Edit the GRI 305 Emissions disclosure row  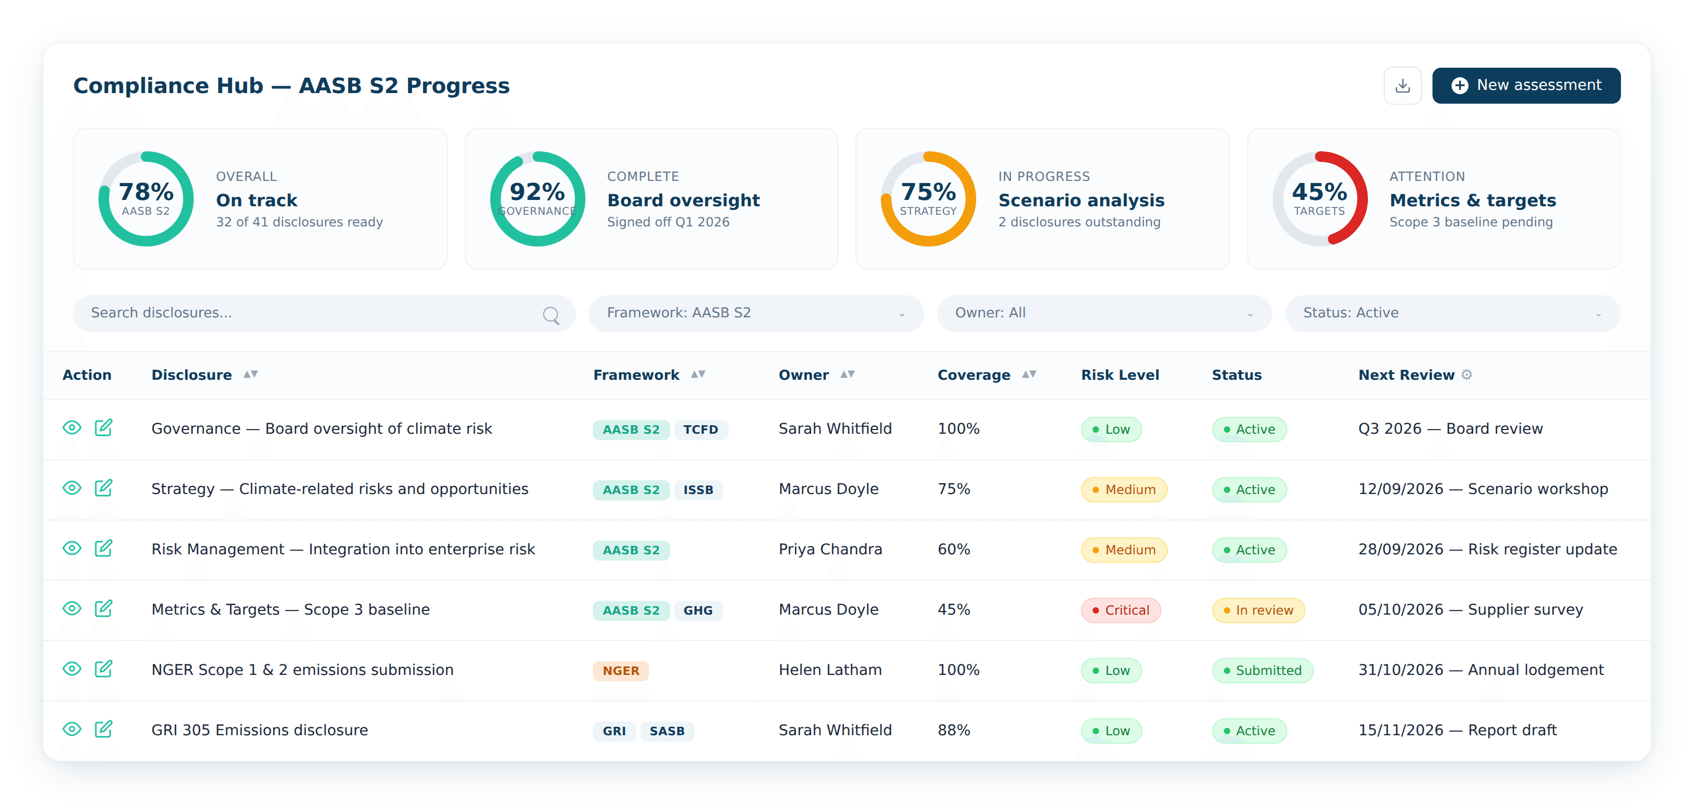[x=103, y=730]
